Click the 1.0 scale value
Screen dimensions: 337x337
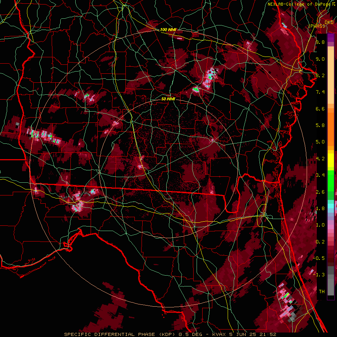pyautogui.click(x=320, y=225)
